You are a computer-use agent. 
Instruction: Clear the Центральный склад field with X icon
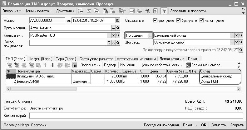pos(236,35)
